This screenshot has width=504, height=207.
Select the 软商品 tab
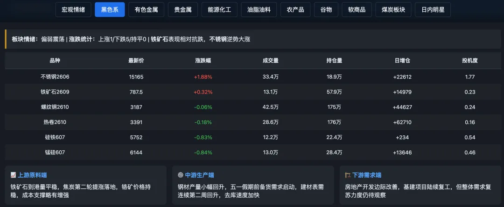pos(357,10)
